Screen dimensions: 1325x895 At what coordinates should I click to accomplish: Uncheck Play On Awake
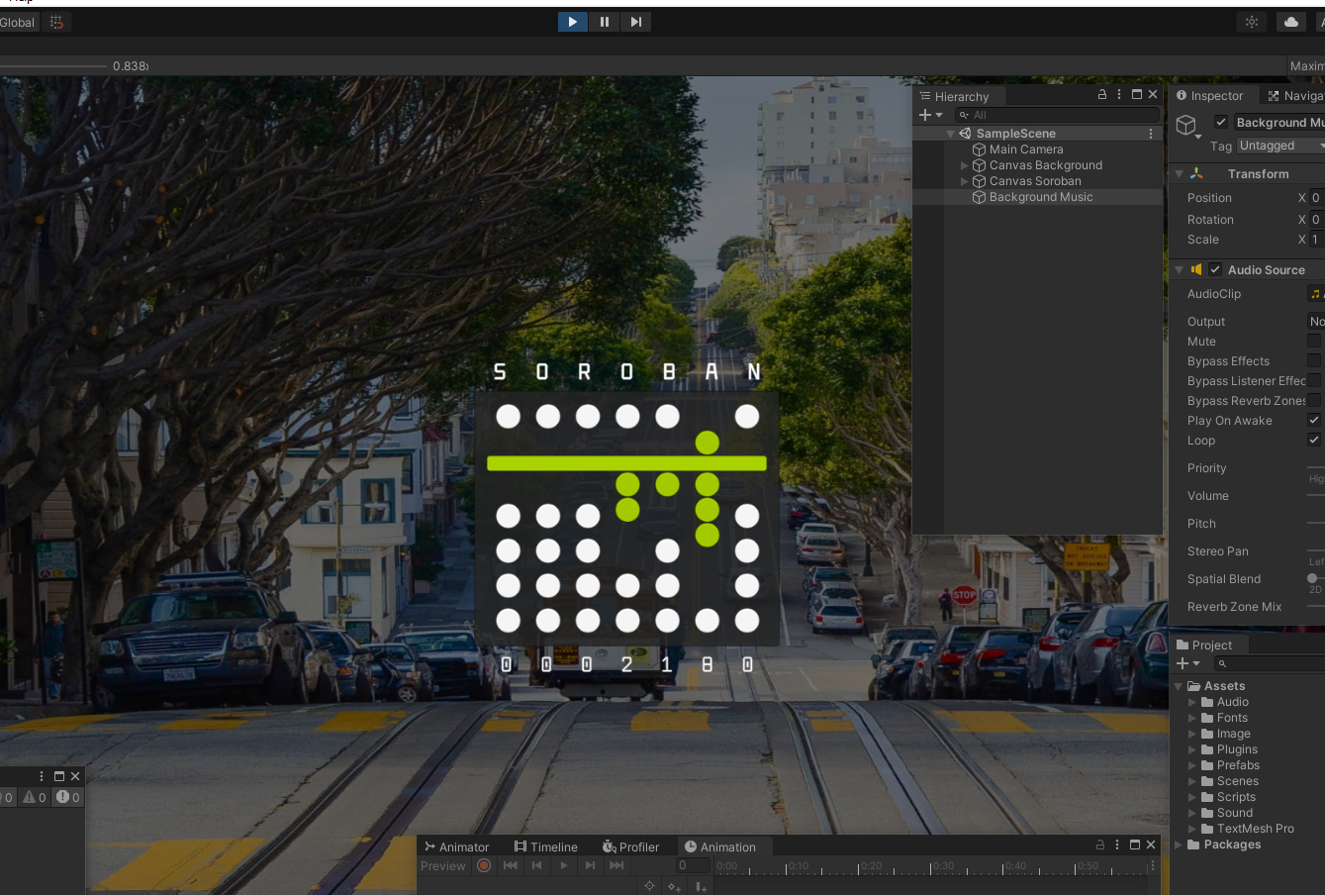tap(1314, 421)
